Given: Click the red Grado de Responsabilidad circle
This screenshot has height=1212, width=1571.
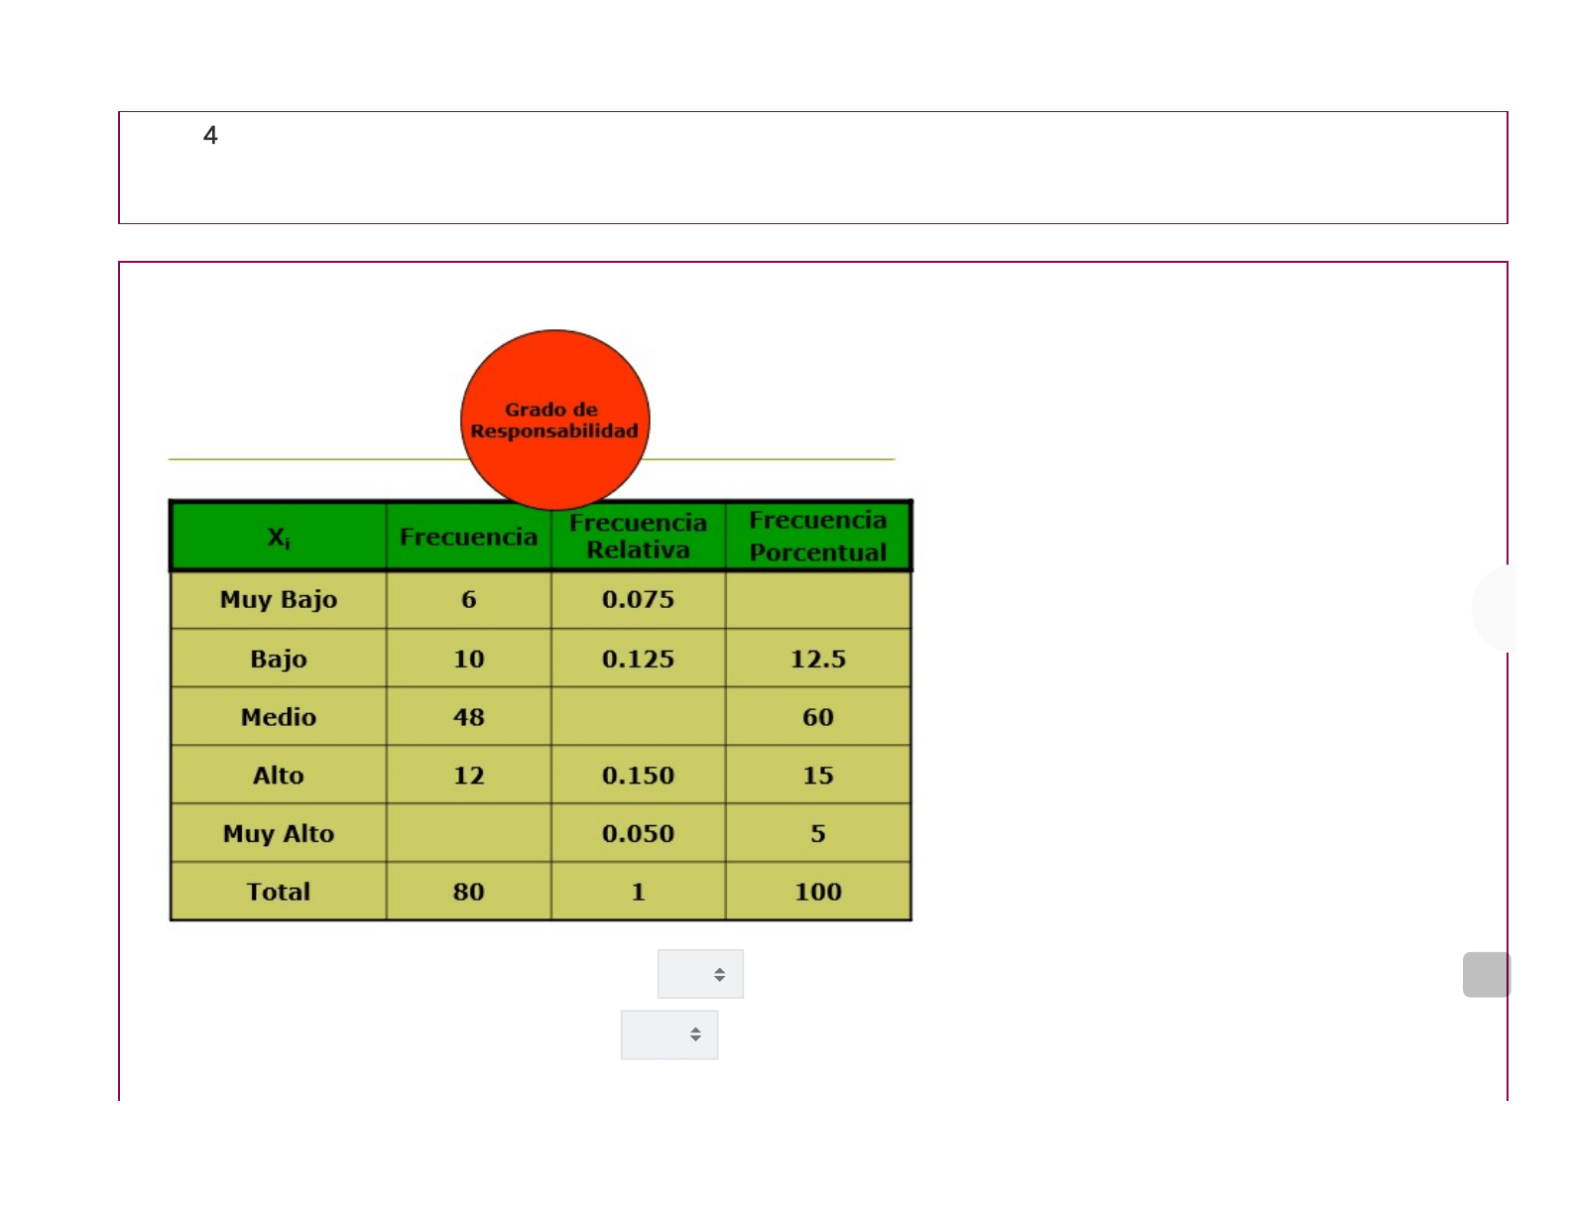Looking at the screenshot, I should [554, 420].
